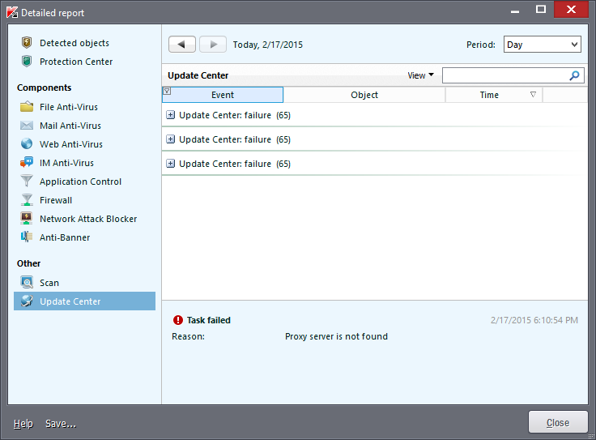
Task: Expand third Update Center failure row
Action: pyautogui.click(x=171, y=164)
